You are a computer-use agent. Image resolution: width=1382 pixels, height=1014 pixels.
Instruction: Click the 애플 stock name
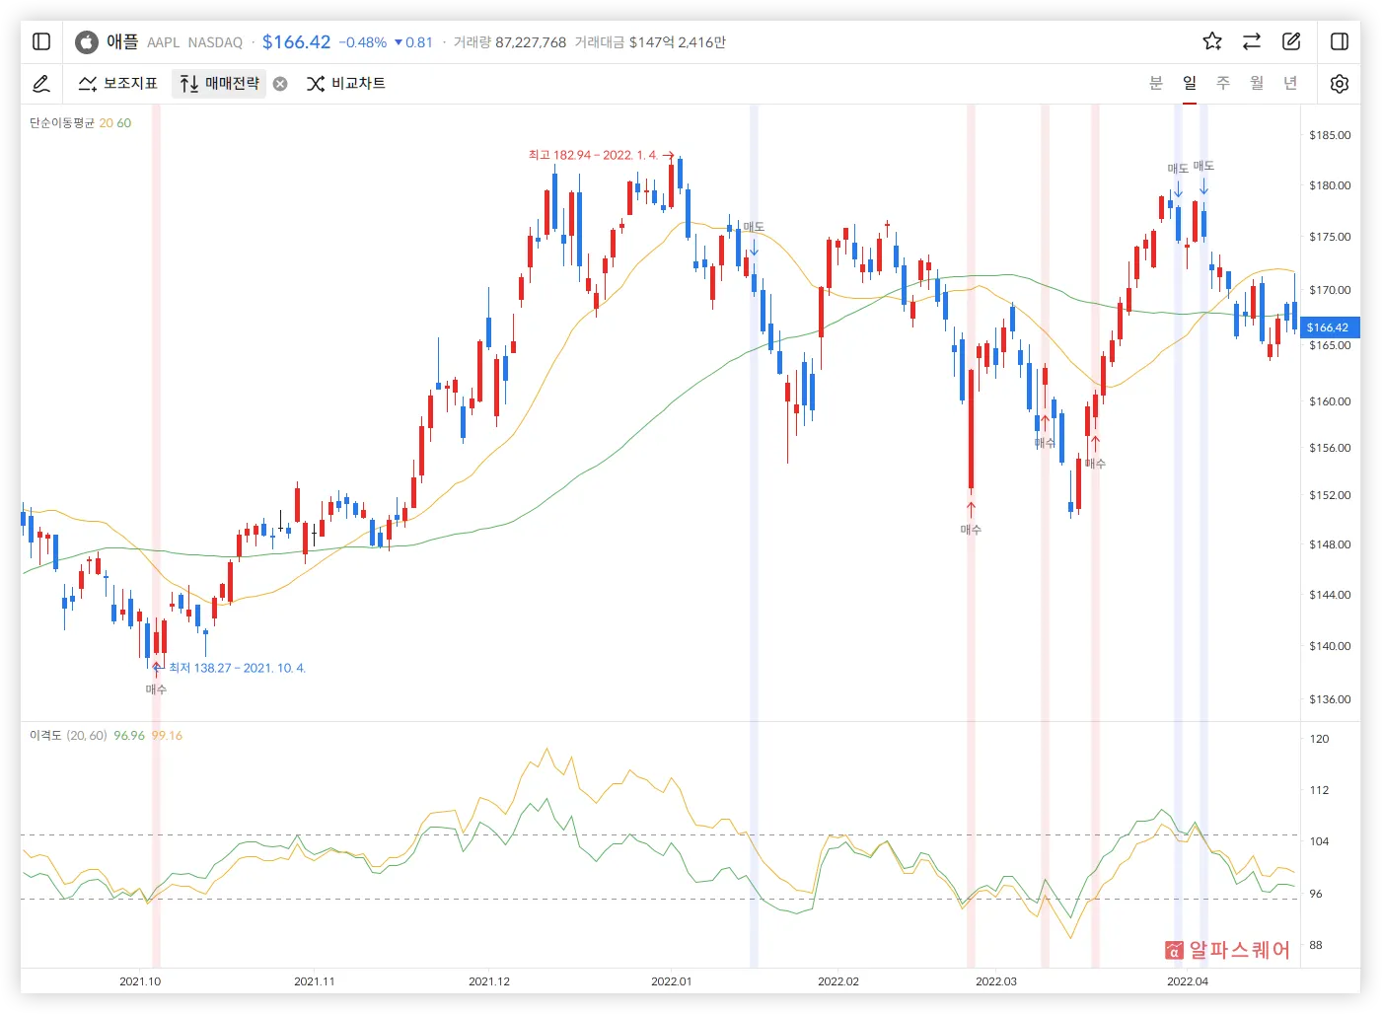(122, 41)
